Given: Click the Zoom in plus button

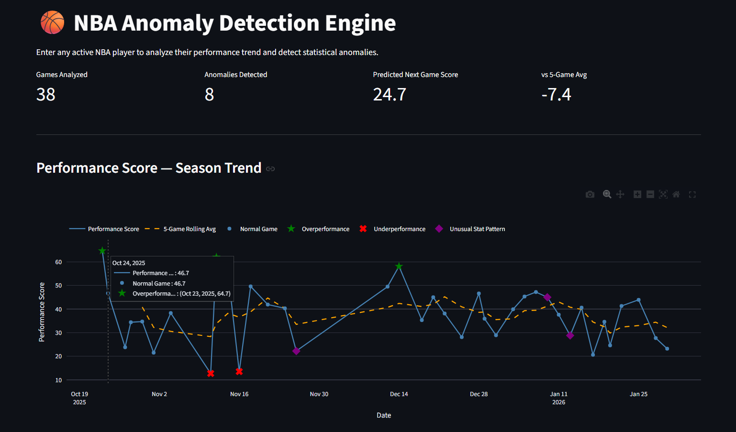Looking at the screenshot, I should 637,194.
